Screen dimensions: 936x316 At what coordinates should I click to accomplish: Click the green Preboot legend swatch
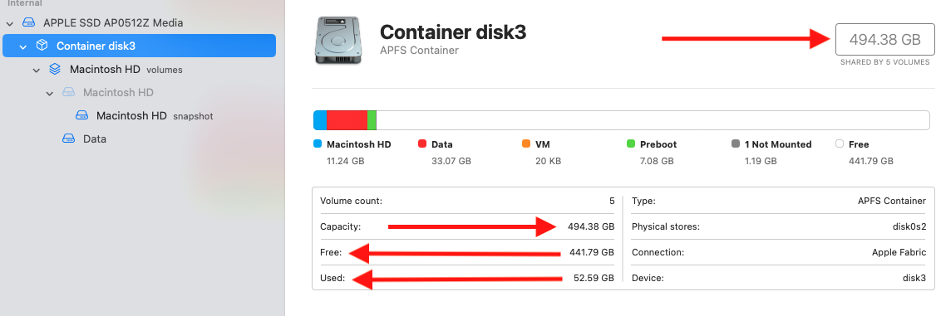tap(630, 144)
